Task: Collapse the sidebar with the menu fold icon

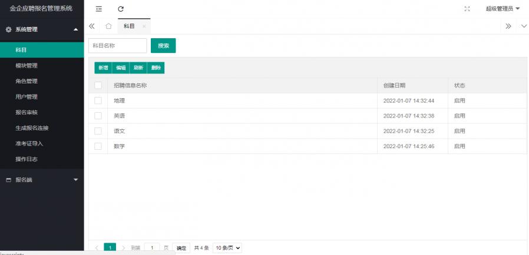Action: [x=98, y=9]
